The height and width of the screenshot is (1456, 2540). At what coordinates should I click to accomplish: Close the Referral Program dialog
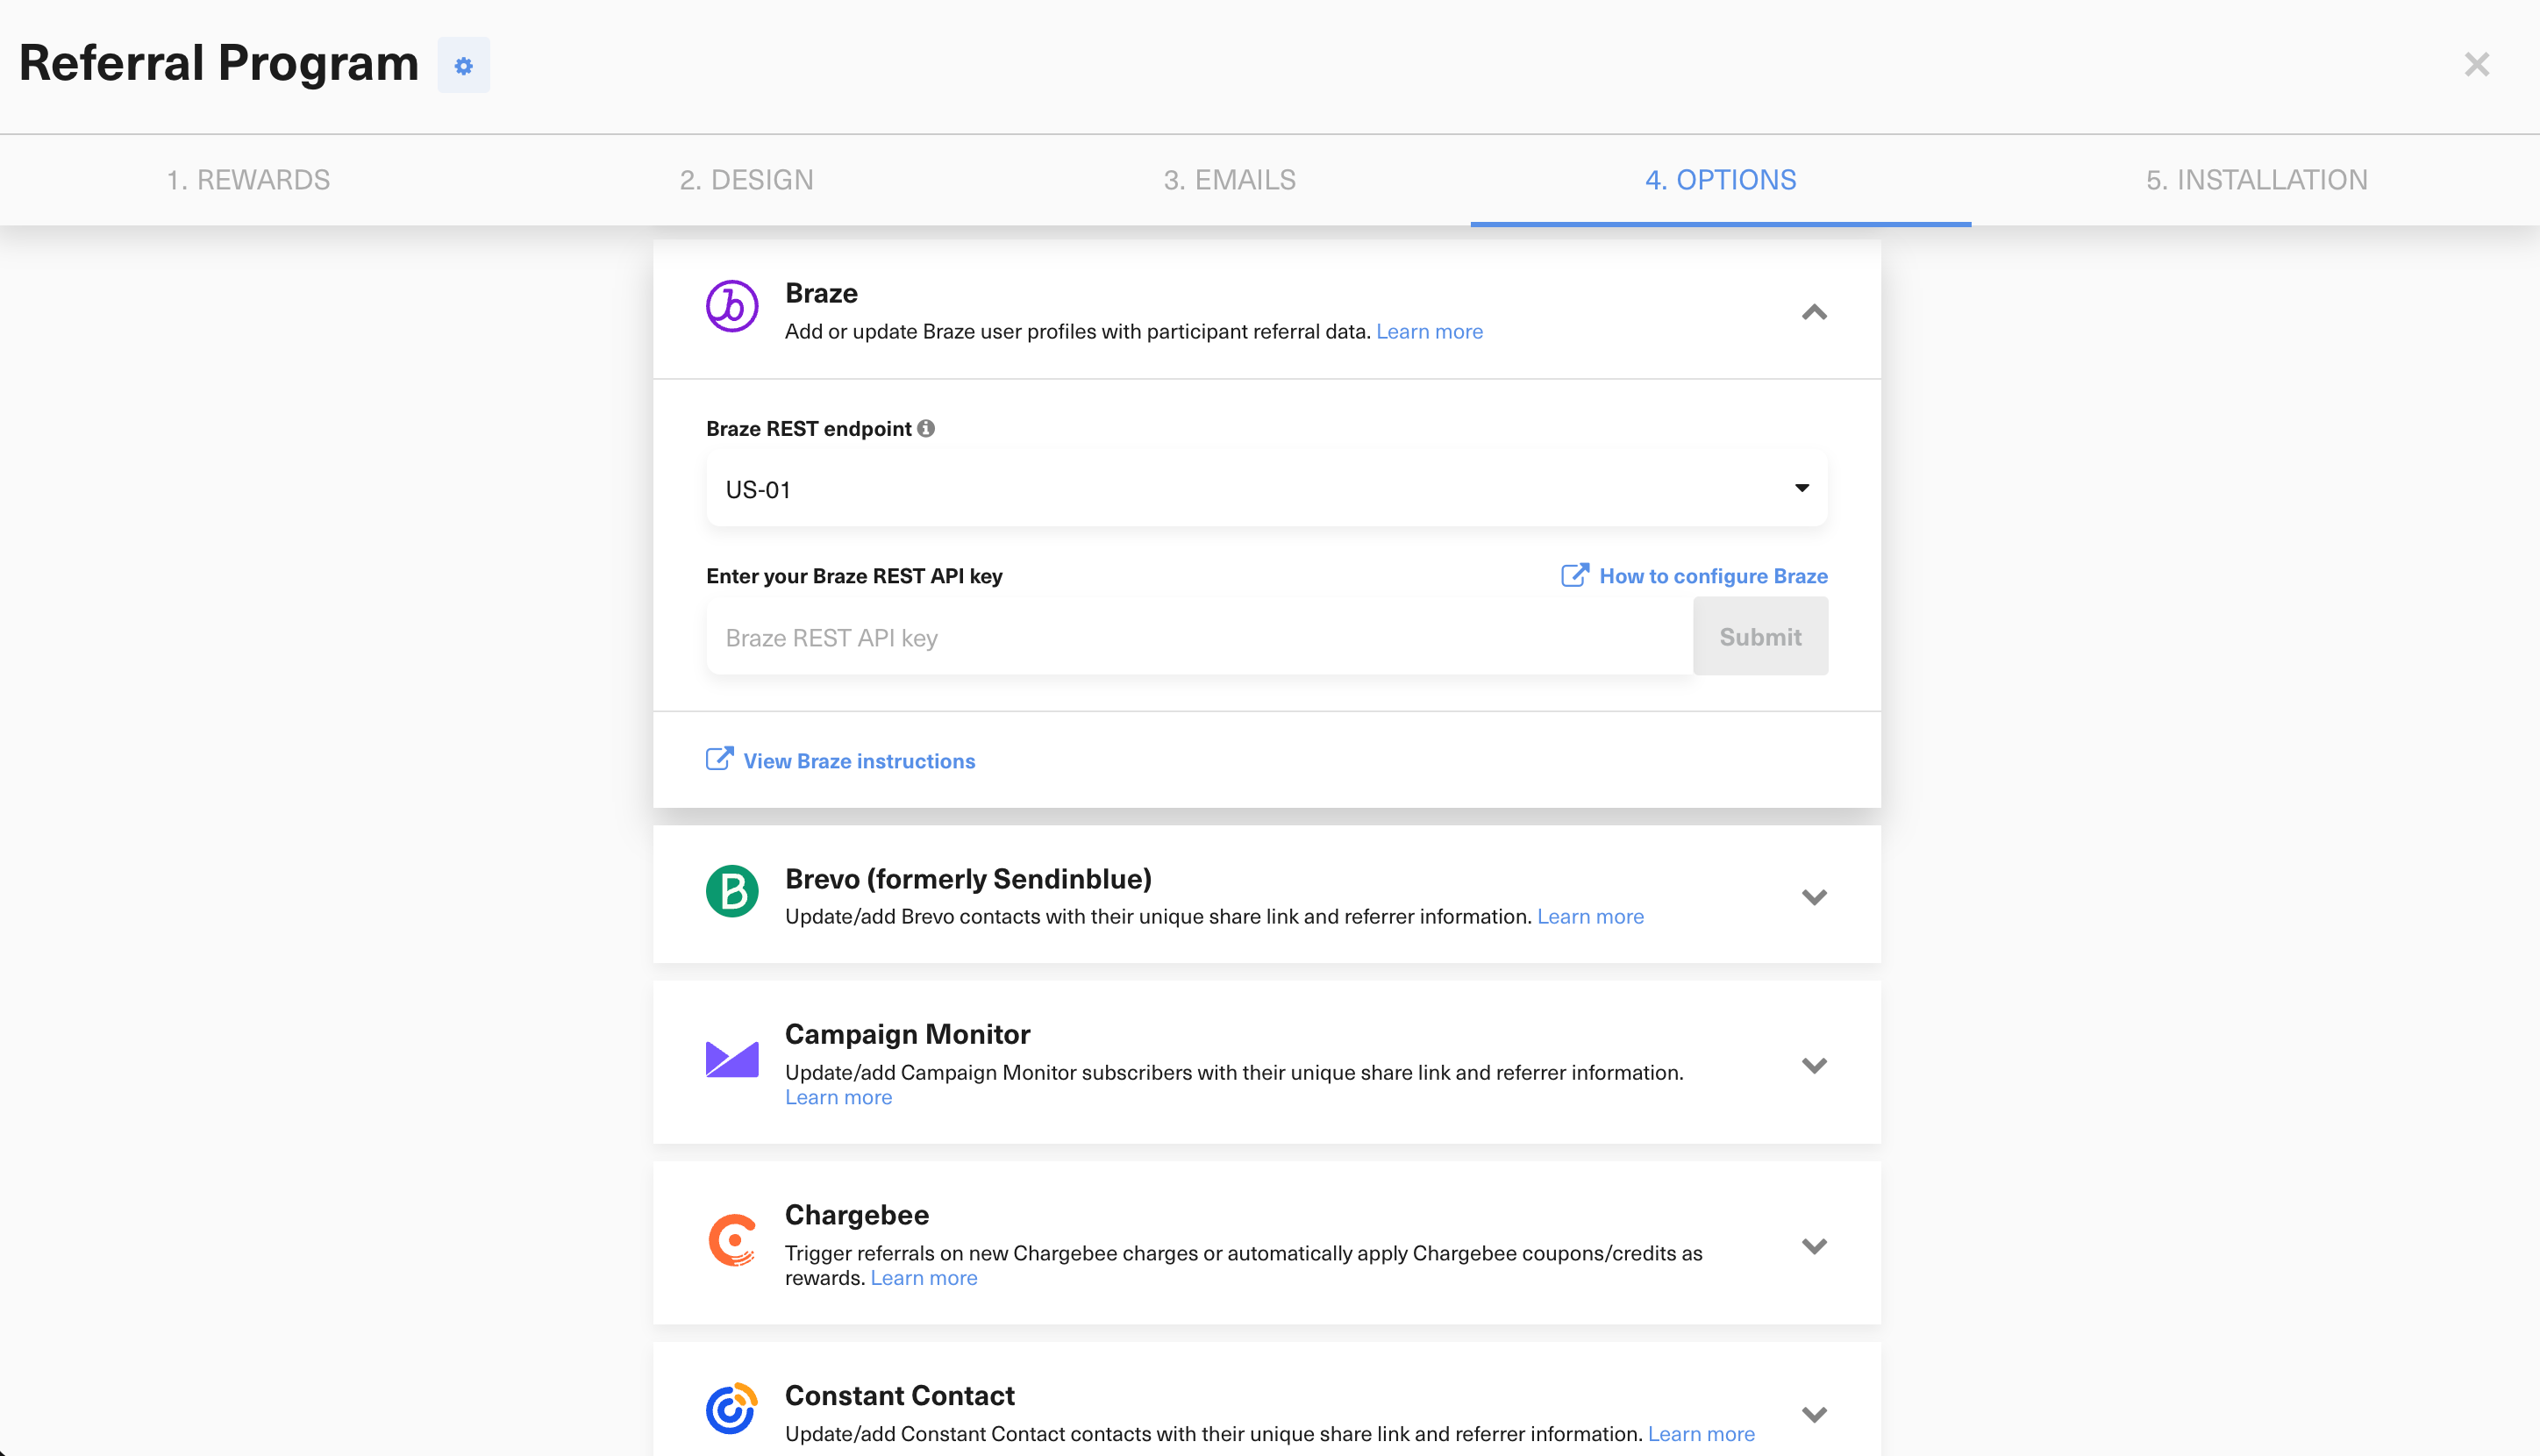click(x=2476, y=65)
